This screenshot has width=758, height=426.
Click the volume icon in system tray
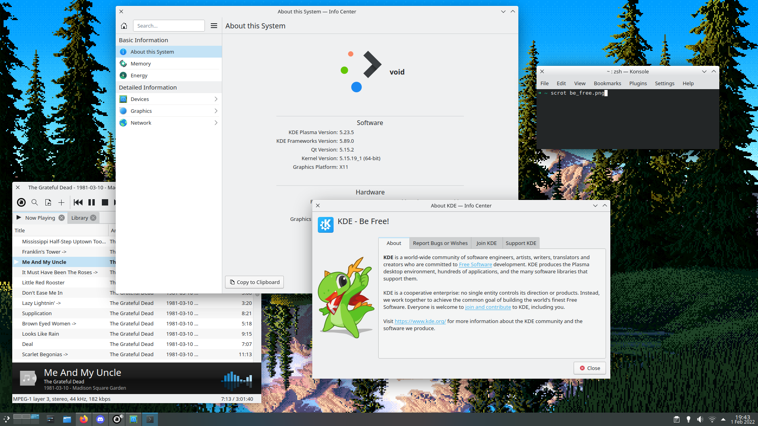pos(700,419)
